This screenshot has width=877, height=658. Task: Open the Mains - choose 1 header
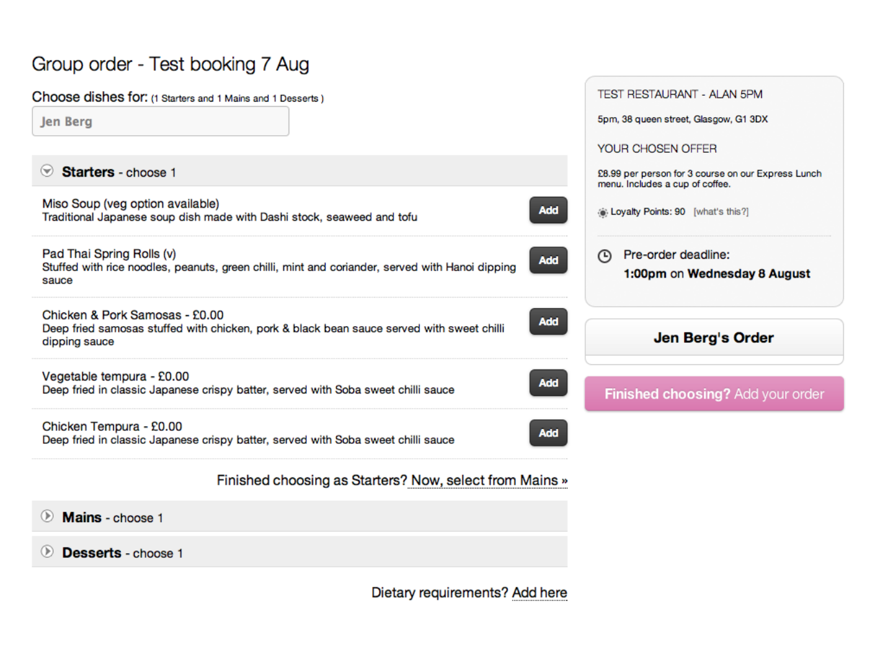[x=112, y=518]
